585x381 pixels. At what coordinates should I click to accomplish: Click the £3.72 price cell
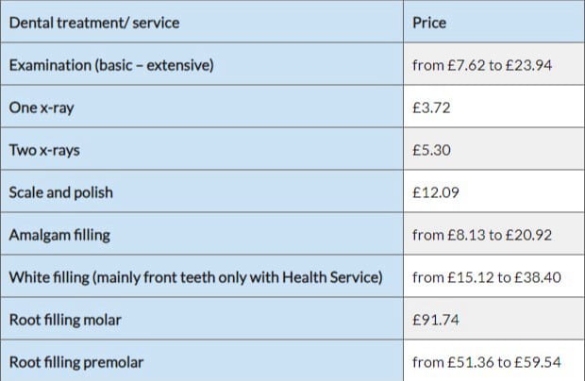pos(432,108)
